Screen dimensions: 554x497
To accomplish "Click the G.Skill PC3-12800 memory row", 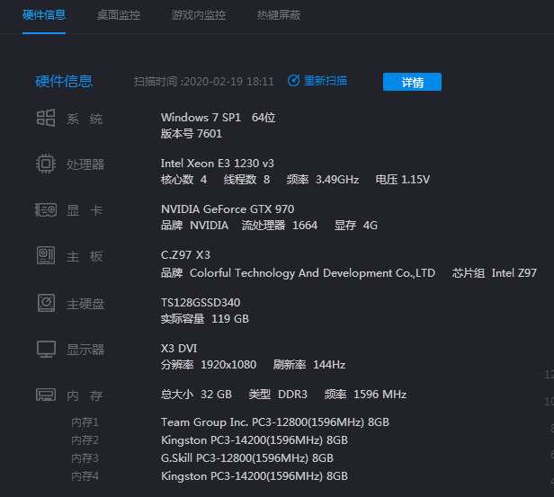I will tap(247, 458).
